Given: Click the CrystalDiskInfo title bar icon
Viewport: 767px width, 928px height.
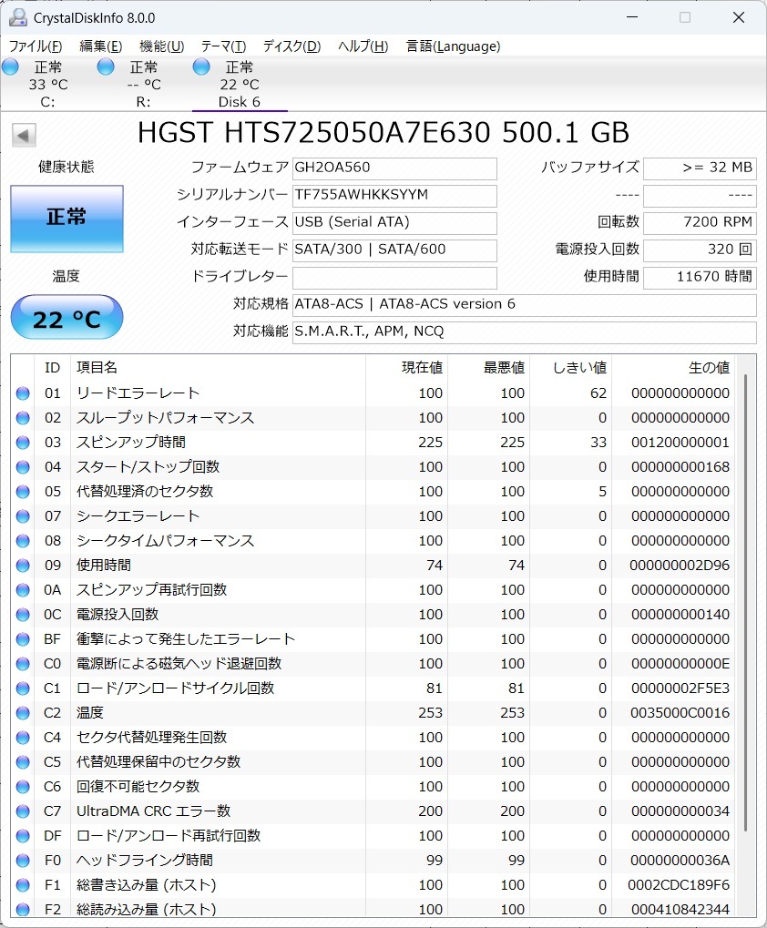Looking at the screenshot, I should coord(17,17).
